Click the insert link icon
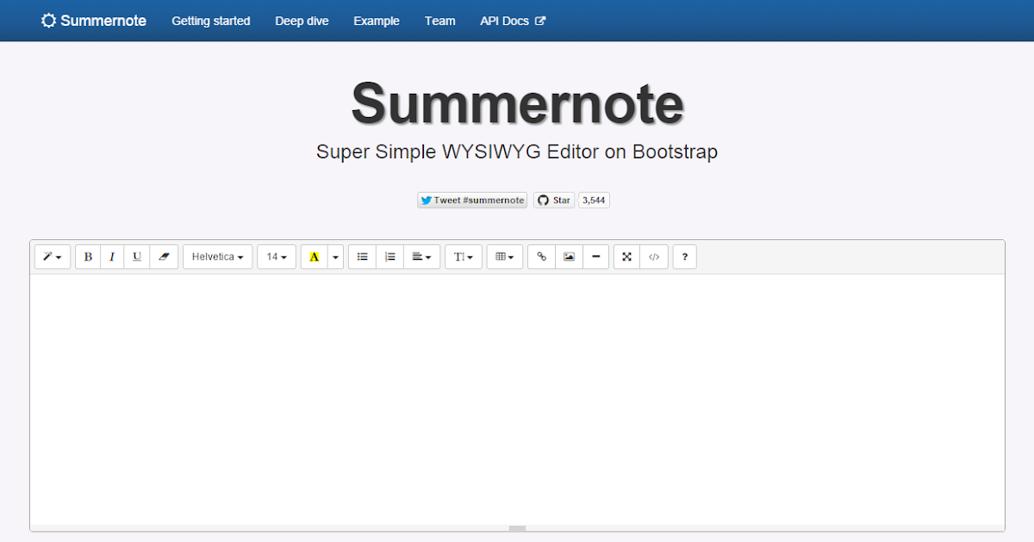 coord(541,256)
